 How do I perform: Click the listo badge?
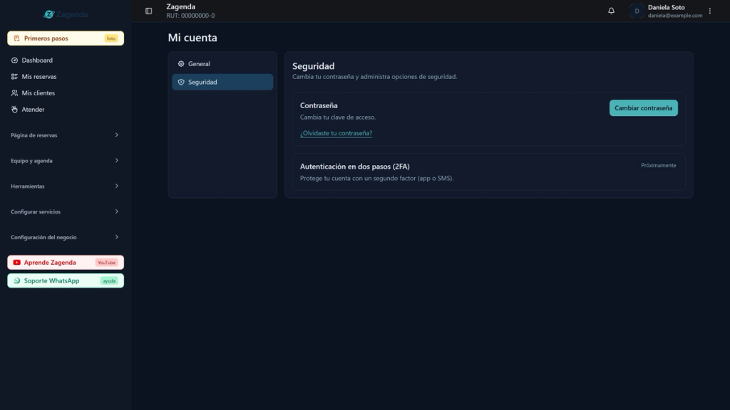point(110,38)
